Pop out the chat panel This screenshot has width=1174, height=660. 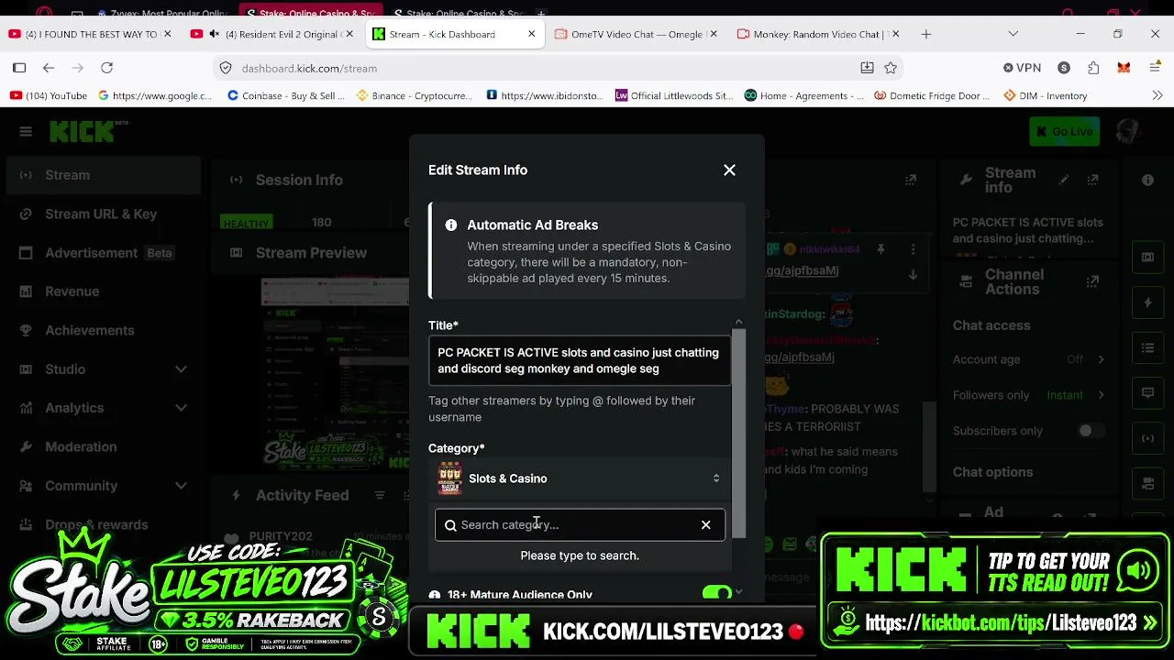pyautogui.click(x=911, y=181)
